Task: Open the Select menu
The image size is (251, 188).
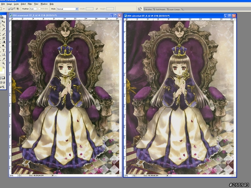Action: pyautogui.click(x=23, y=4)
